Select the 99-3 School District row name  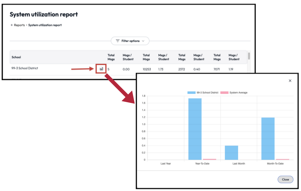tap(25, 68)
